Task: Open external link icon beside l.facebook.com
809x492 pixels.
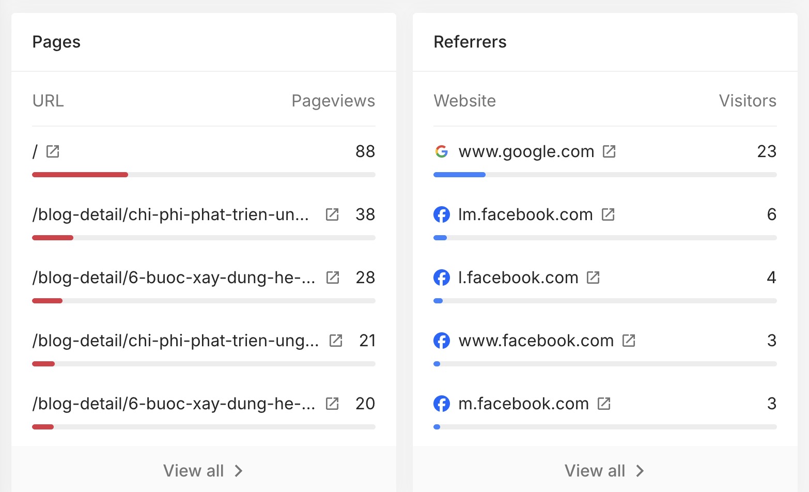Action: click(593, 278)
